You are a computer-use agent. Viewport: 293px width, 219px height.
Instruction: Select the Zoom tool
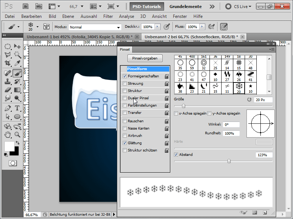17,134
